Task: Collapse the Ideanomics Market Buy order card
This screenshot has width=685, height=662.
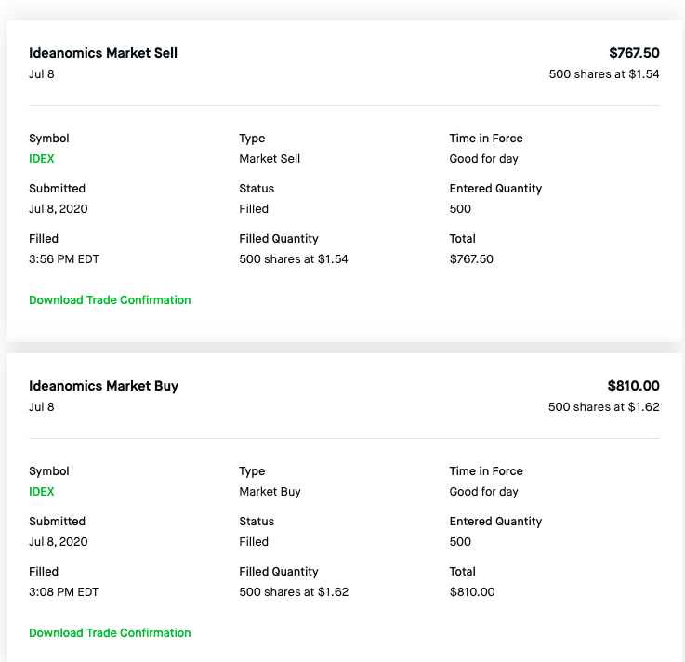Action: pos(103,386)
